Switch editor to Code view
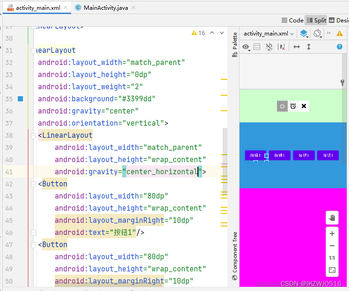Screen dimensions: 349x291 292,21
